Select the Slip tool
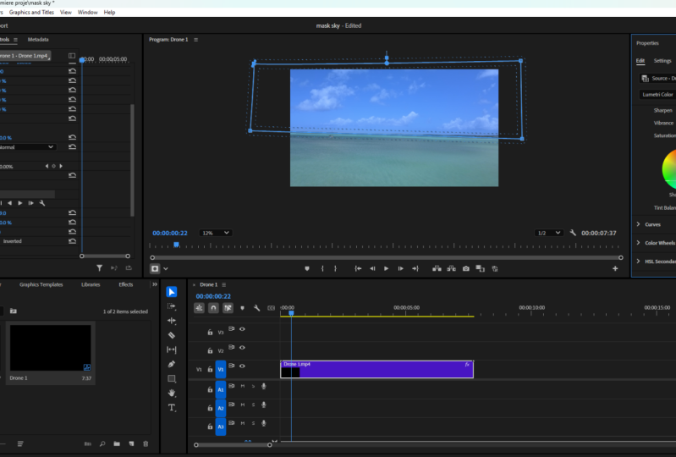Screen dimensions: 676x457 [172, 350]
